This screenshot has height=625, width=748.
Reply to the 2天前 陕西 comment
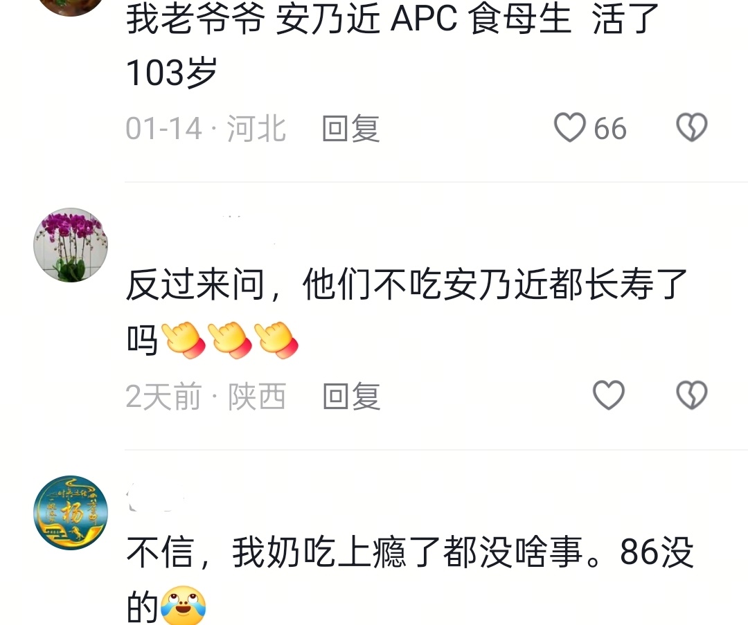[x=351, y=396]
